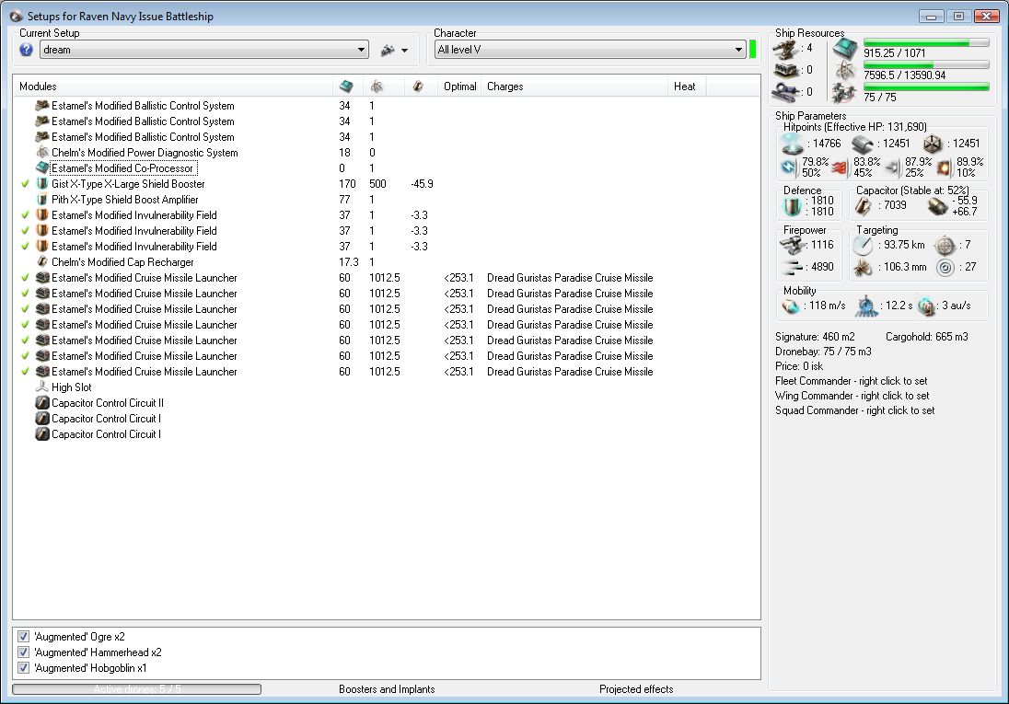The width and height of the screenshot is (1009, 704).
Task: Select Estamel's Modified Co-Processor row
Action: click(x=386, y=168)
